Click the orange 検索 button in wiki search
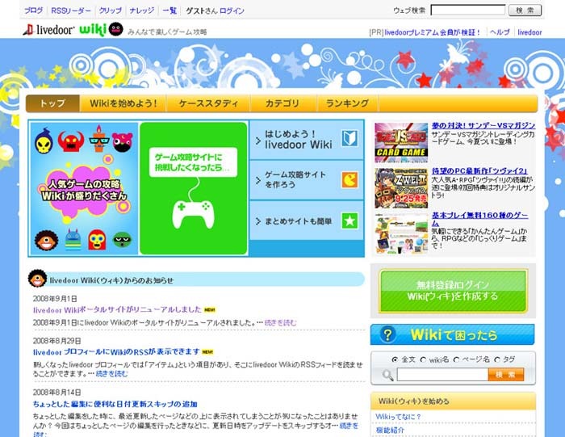The image size is (565, 437). click(506, 375)
